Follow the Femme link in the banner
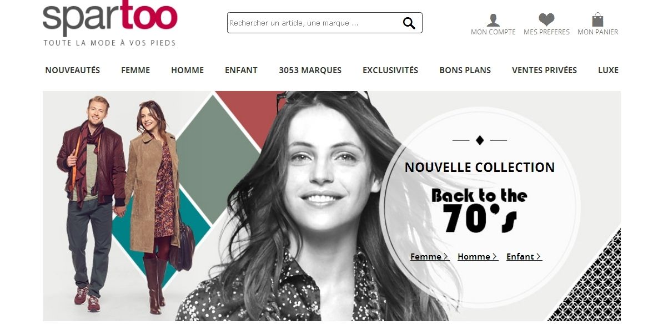Image resolution: width=663 pixels, height=325 pixels. [x=430, y=257]
